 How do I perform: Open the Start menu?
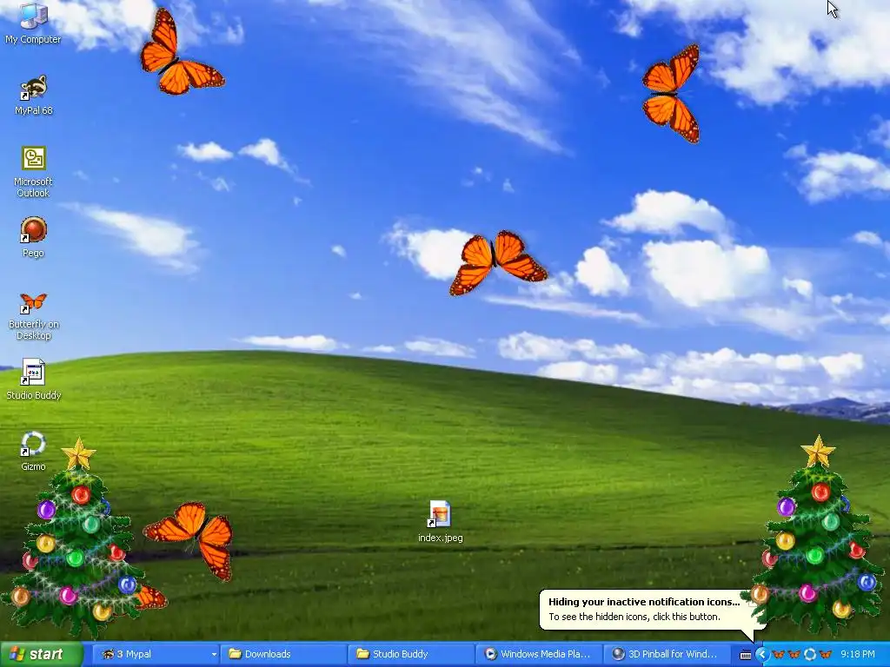pos(42,654)
